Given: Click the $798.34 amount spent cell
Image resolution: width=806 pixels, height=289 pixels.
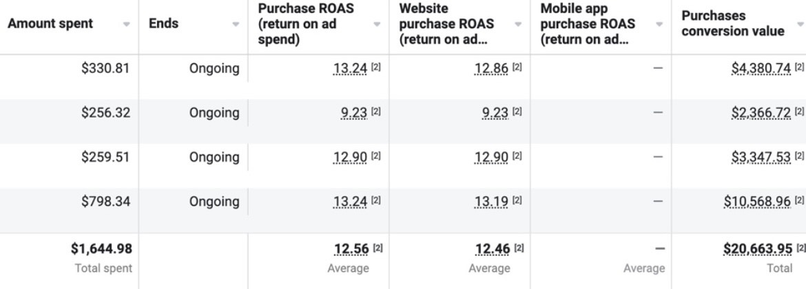Looking at the screenshot, I should click(105, 202).
